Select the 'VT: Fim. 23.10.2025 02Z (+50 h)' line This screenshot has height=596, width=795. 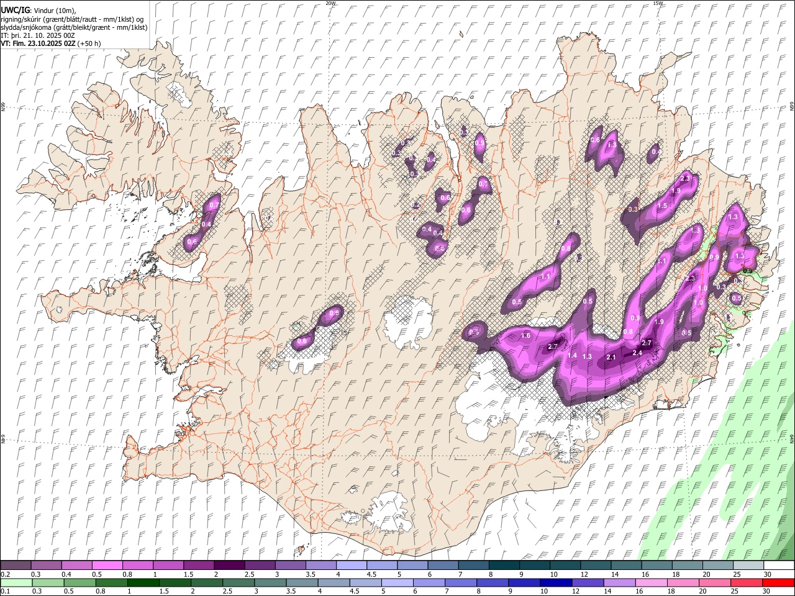[x=51, y=43]
